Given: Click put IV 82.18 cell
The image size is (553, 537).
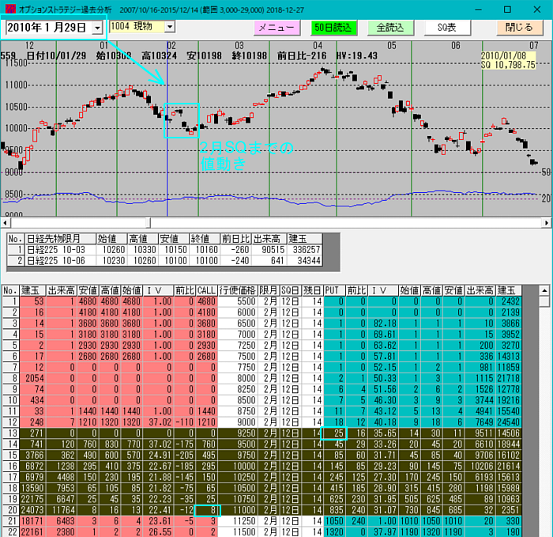Looking at the screenshot, I should click(382, 323).
